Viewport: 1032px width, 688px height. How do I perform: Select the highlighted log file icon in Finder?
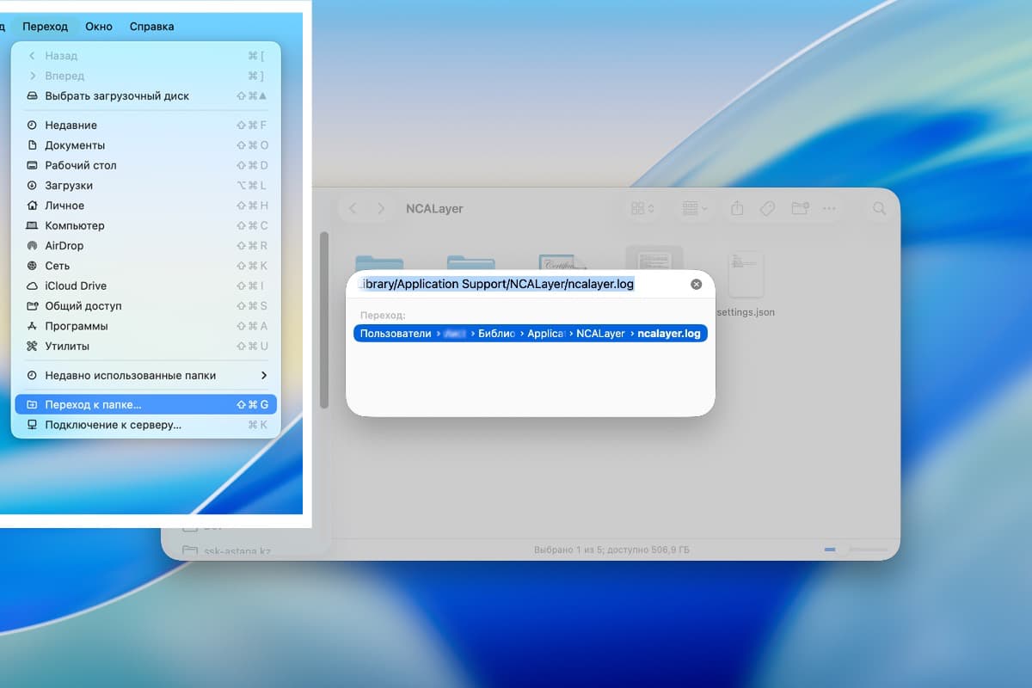(x=654, y=259)
